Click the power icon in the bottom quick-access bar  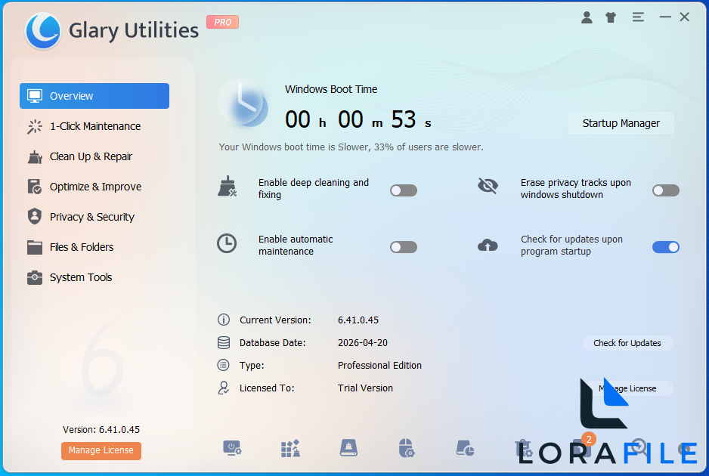click(233, 448)
